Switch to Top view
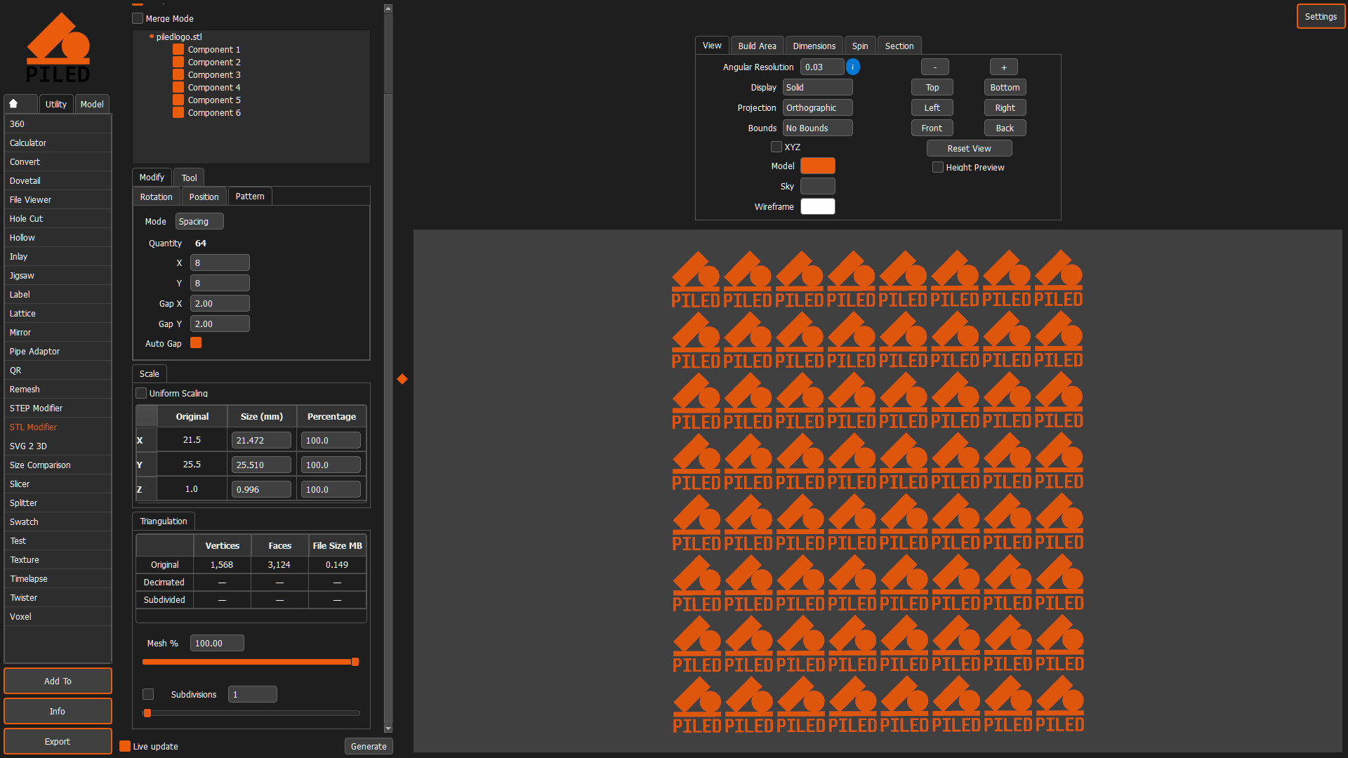Viewport: 1348px width, 758px height. coord(932,87)
